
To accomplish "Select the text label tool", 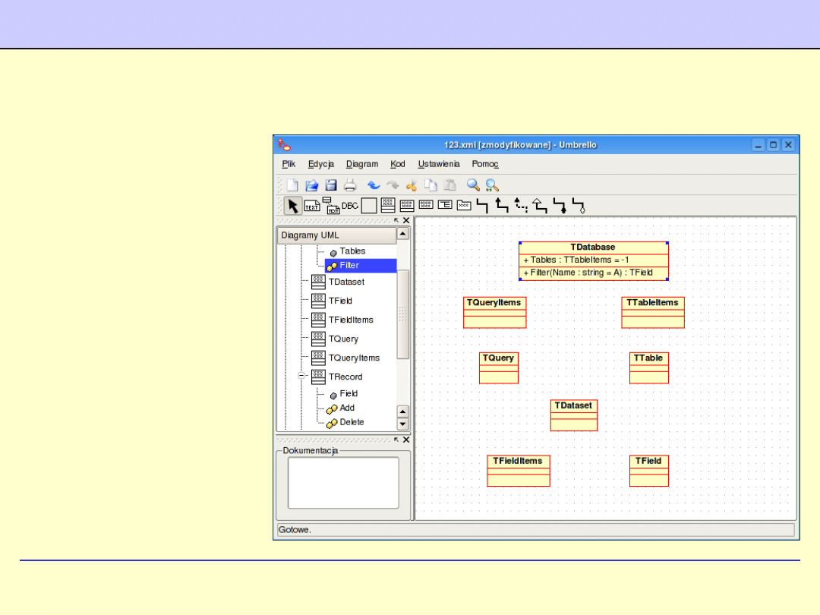I will pos(312,205).
